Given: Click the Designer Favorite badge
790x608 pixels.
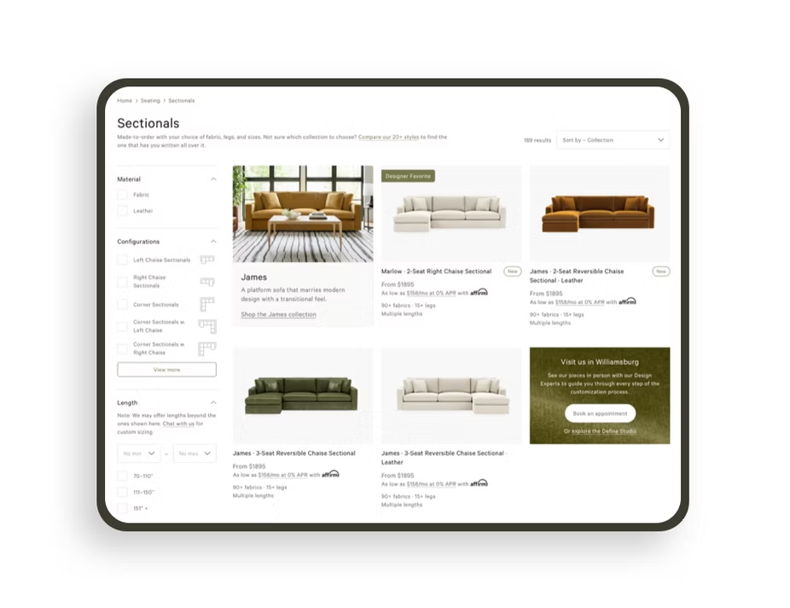Looking at the screenshot, I should 408,176.
